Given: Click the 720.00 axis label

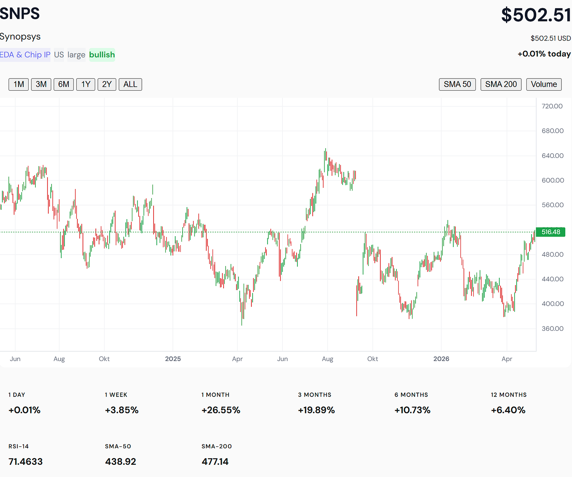Looking at the screenshot, I should point(552,106).
